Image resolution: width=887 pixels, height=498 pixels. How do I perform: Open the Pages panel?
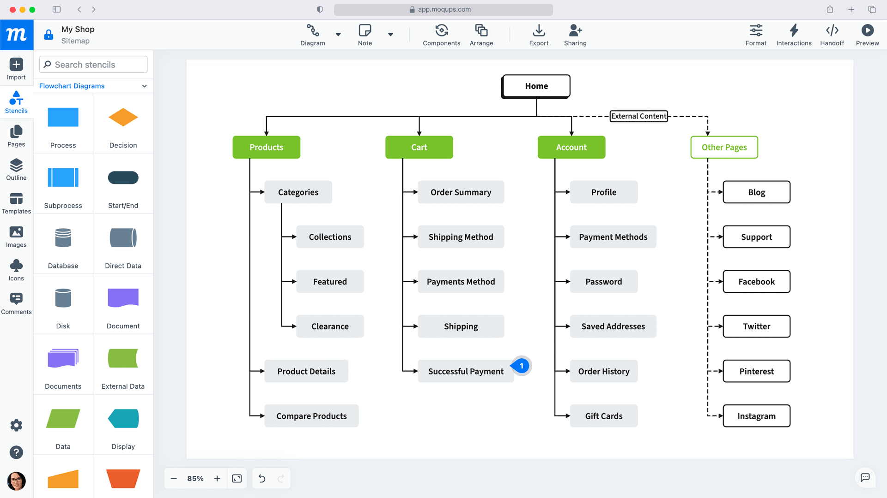point(16,136)
